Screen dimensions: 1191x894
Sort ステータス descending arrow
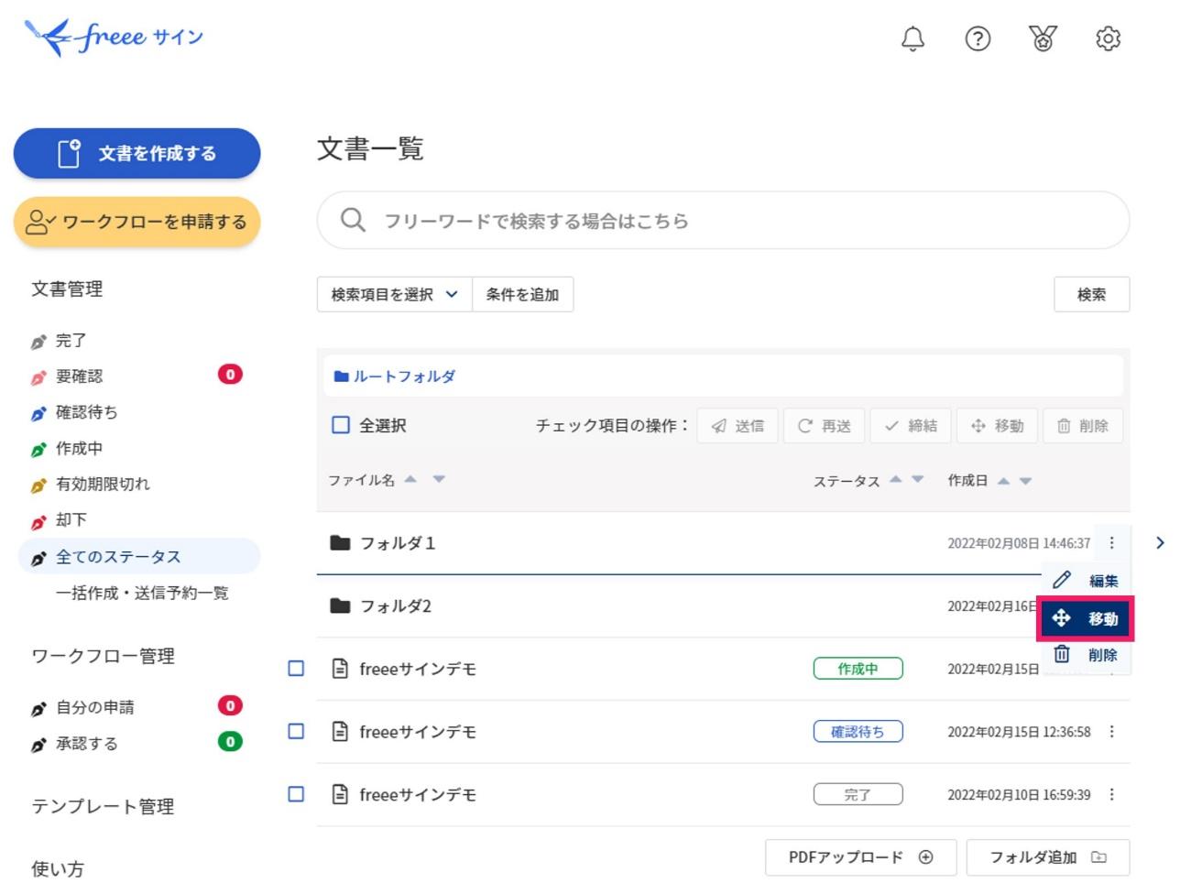pos(918,479)
